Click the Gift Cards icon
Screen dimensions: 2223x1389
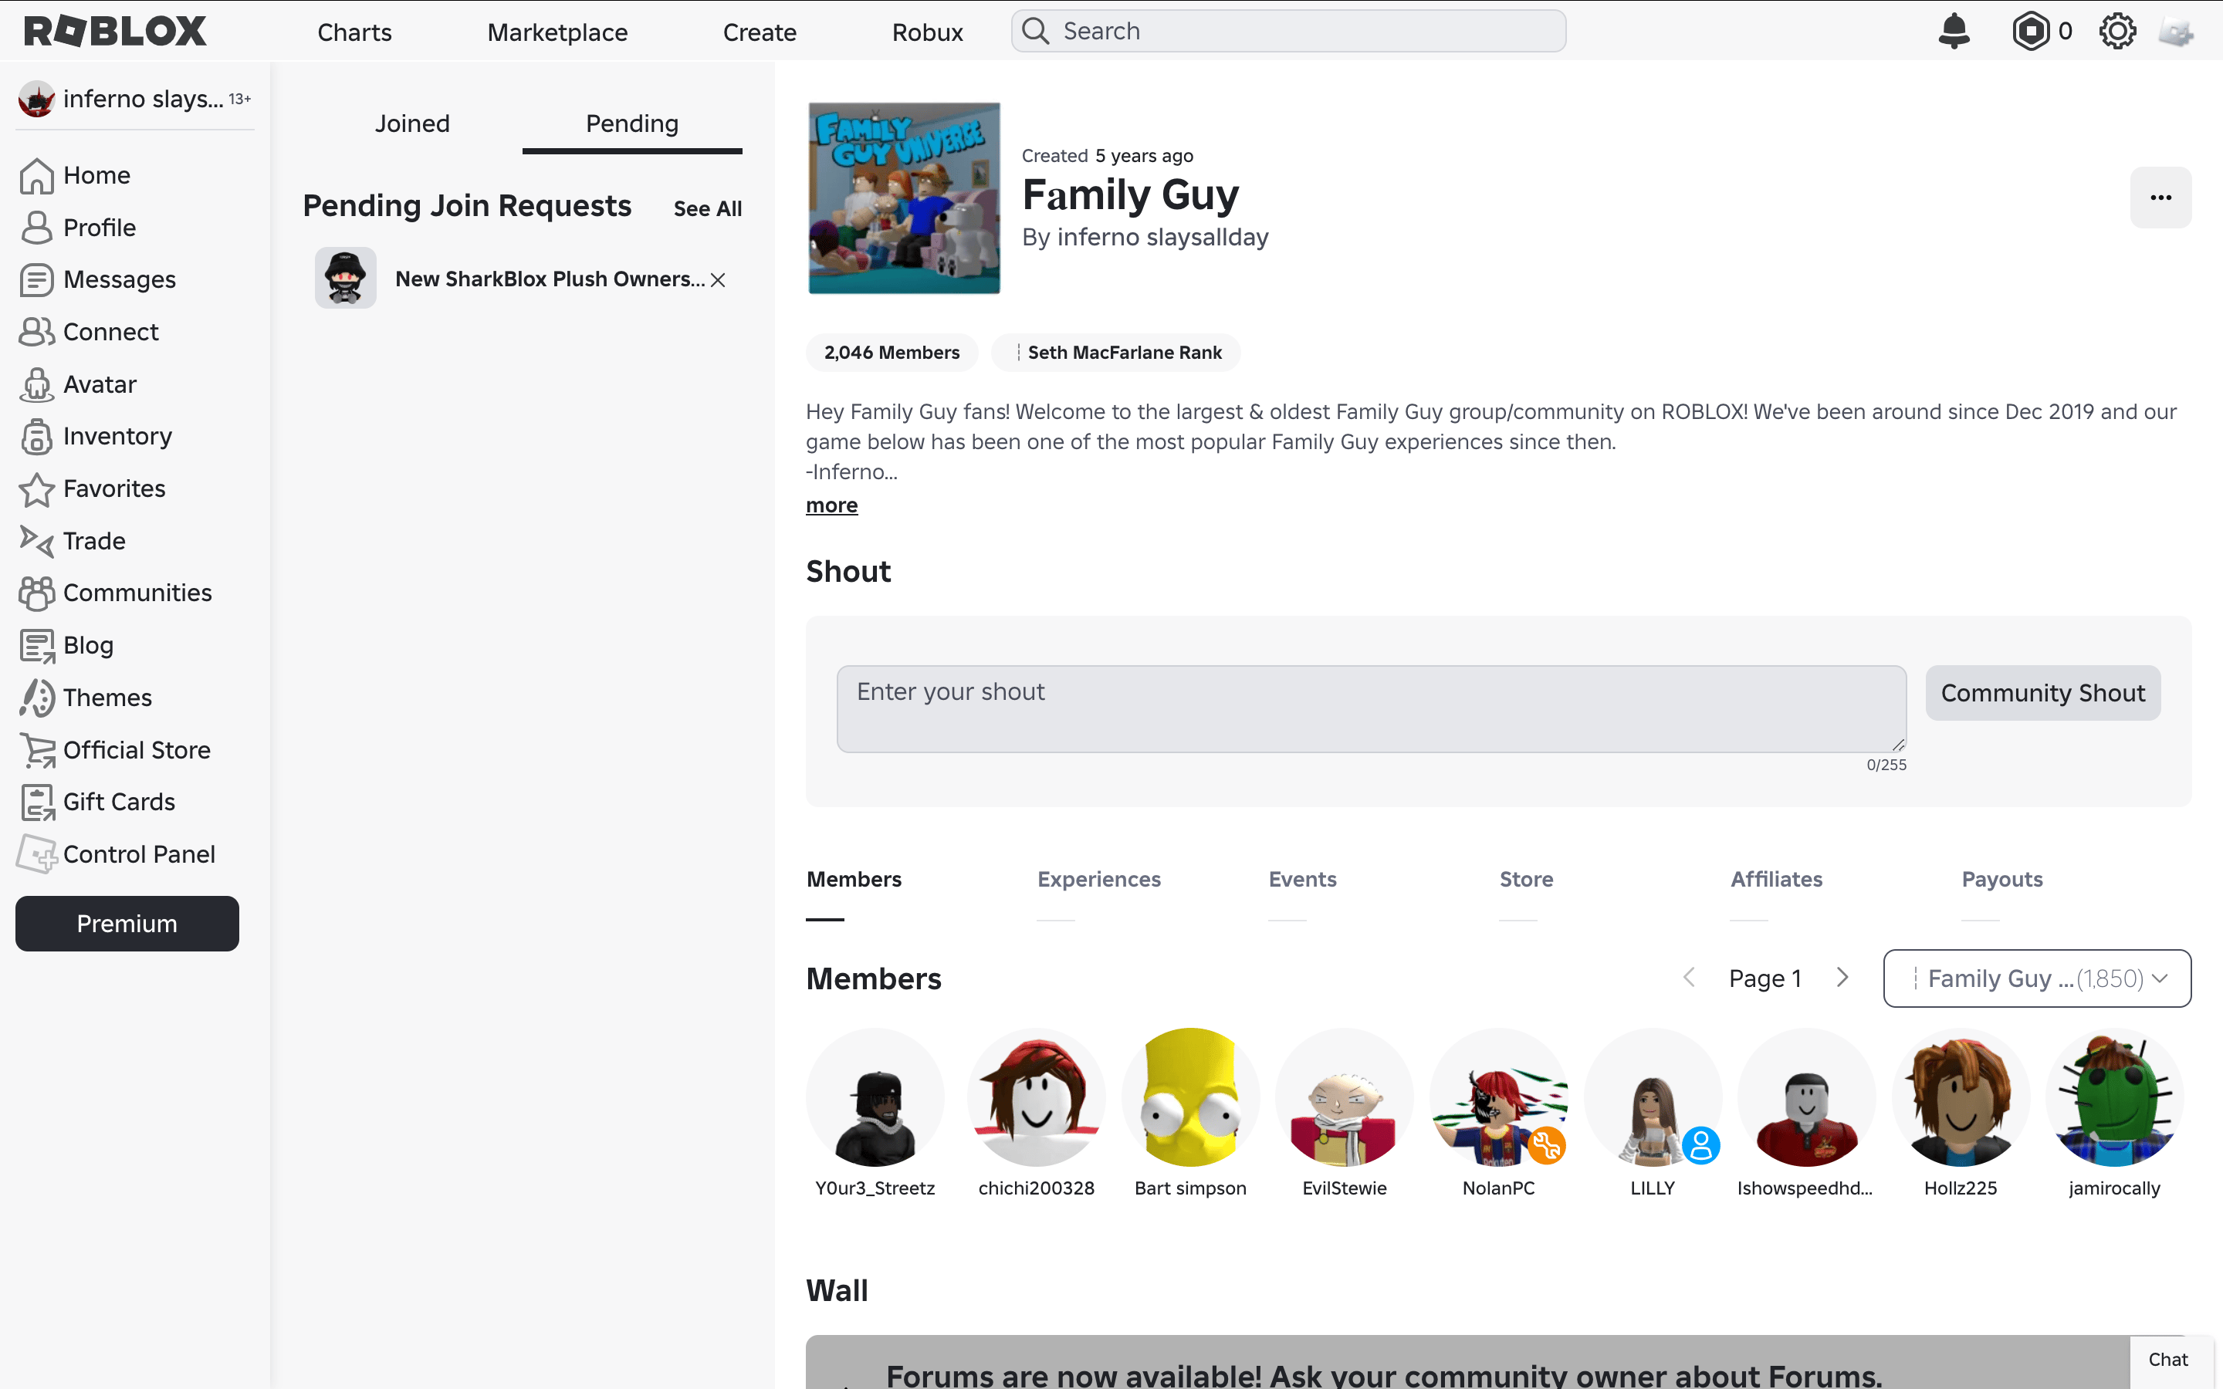(37, 803)
